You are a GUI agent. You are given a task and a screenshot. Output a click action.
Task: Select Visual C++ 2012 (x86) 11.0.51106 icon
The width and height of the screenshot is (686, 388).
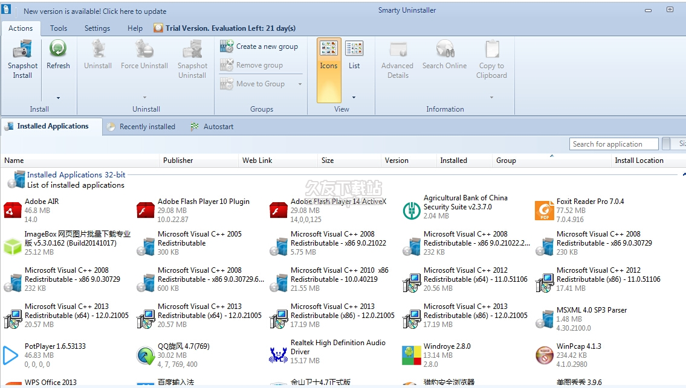(x=544, y=283)
